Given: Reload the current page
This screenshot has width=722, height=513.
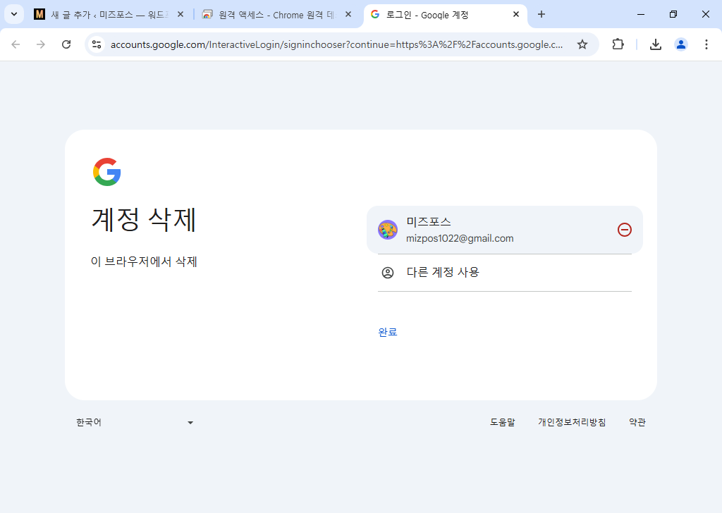Looking at the screenshot, I should 66,44.
